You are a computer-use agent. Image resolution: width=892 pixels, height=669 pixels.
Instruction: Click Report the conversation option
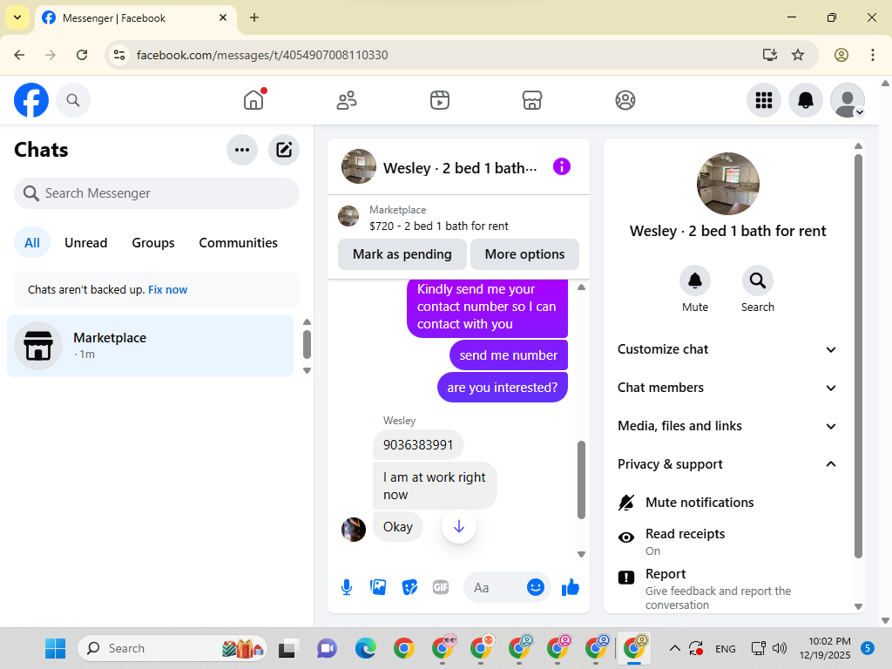[x=727, y=589]
